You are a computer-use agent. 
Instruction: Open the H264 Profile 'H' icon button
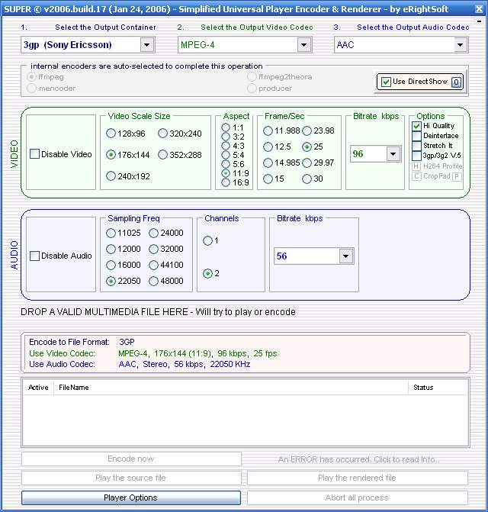point(416,166)
